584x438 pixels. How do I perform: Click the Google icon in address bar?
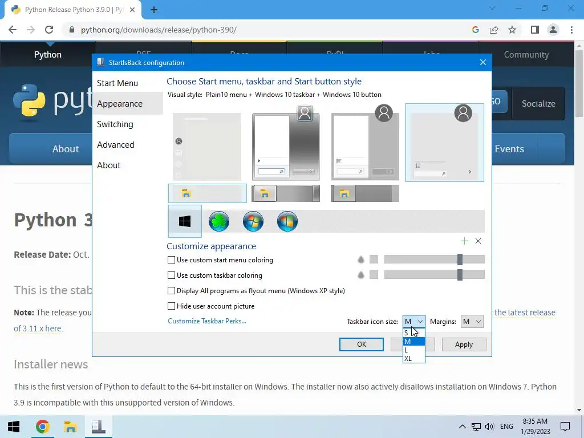tap(475, 30)
